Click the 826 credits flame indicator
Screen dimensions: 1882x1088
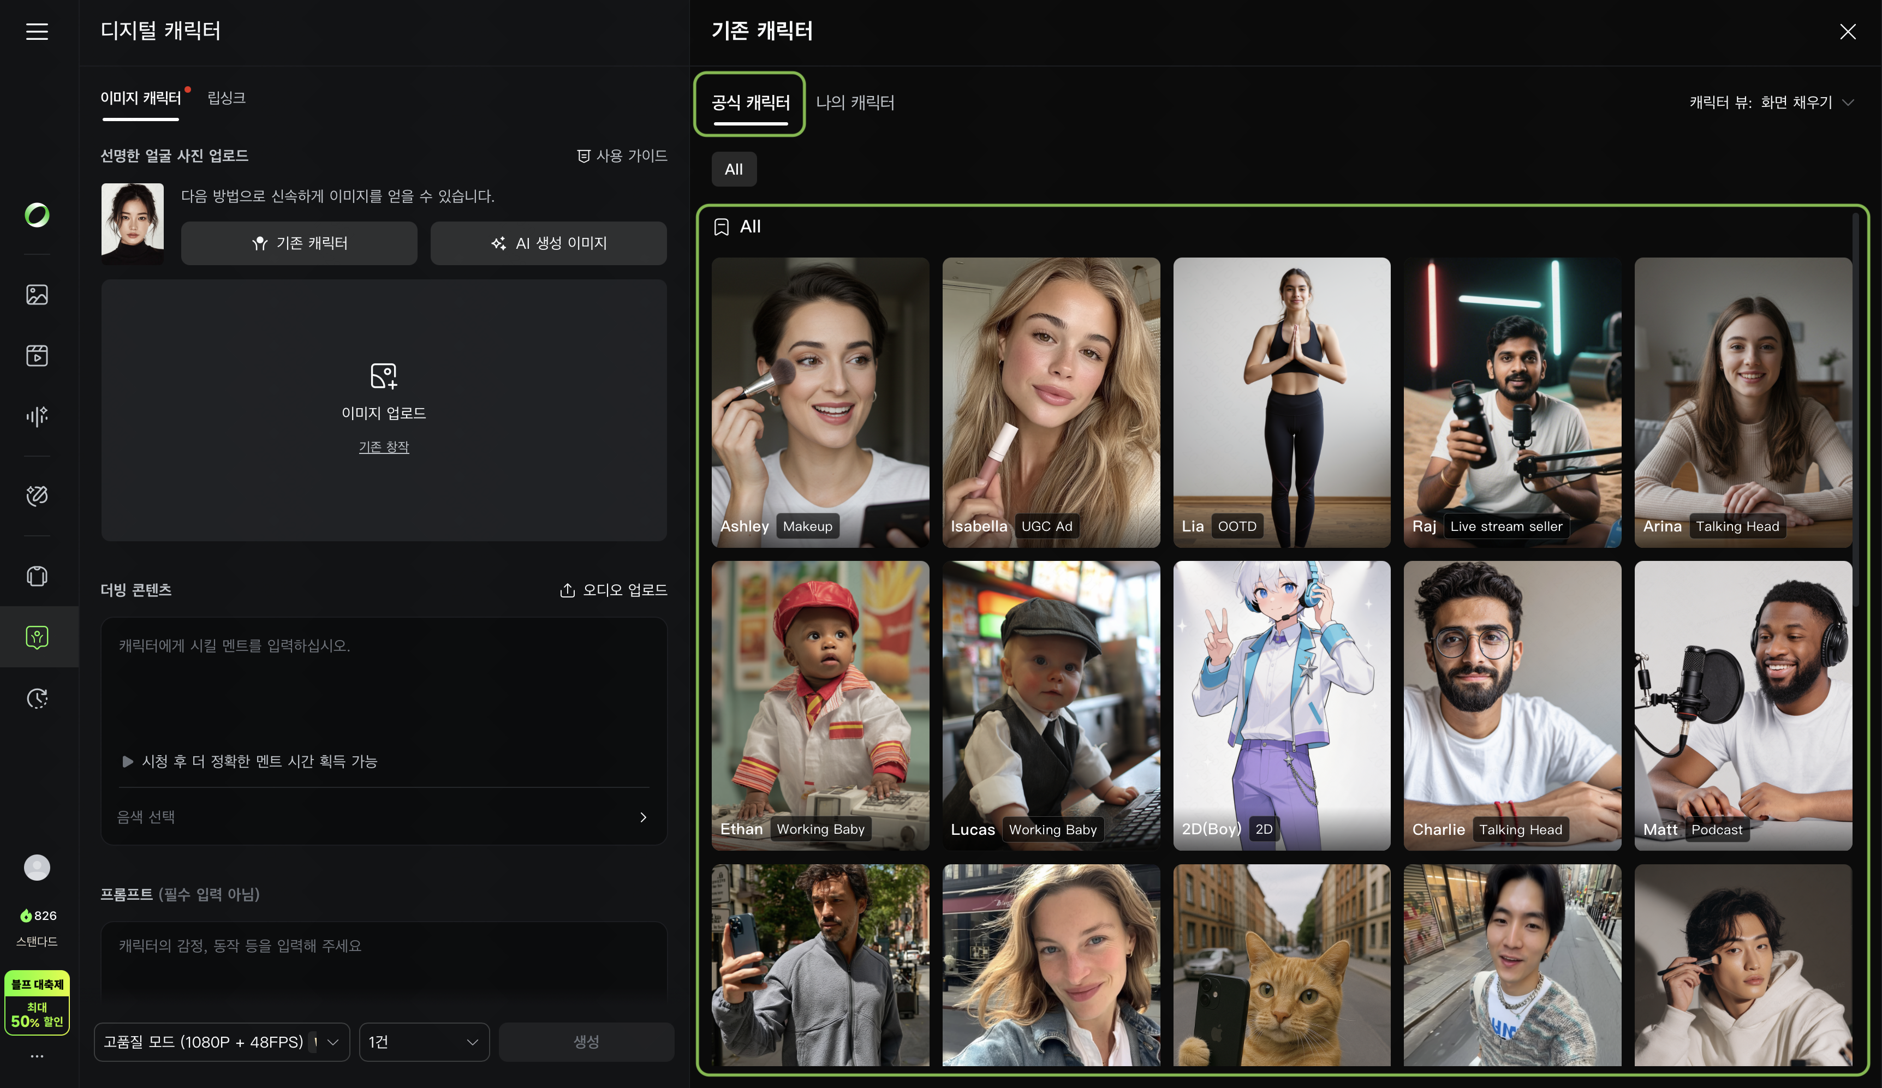[x=38, y=916]
